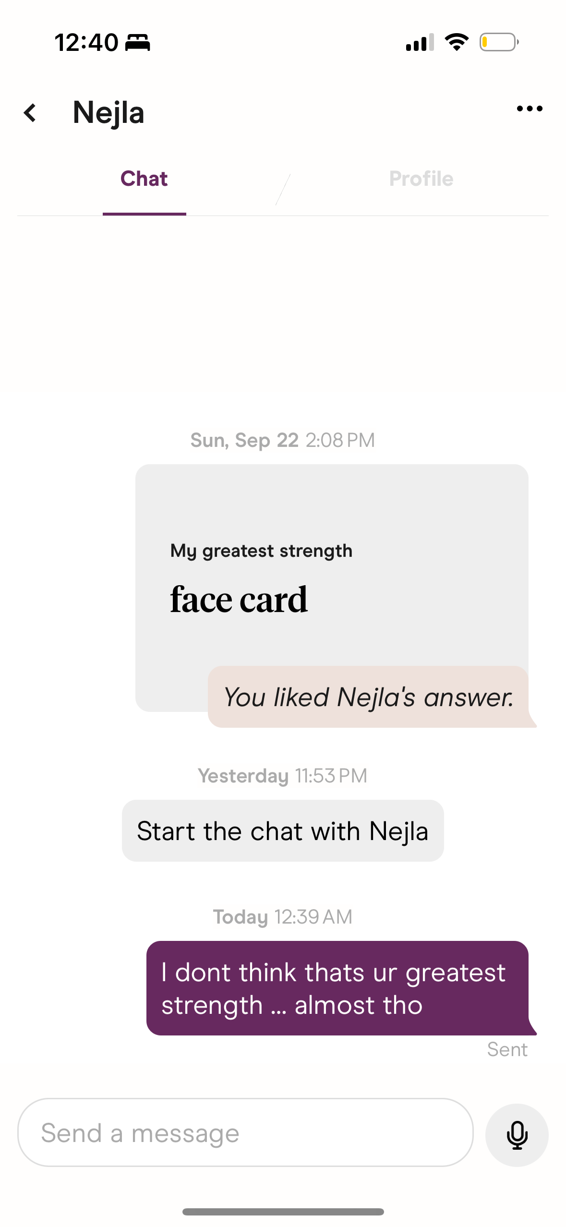Tap 'You liked Nejla's answer' bubble
Viewport: 566px width, 1227px height.
[368, 697]
